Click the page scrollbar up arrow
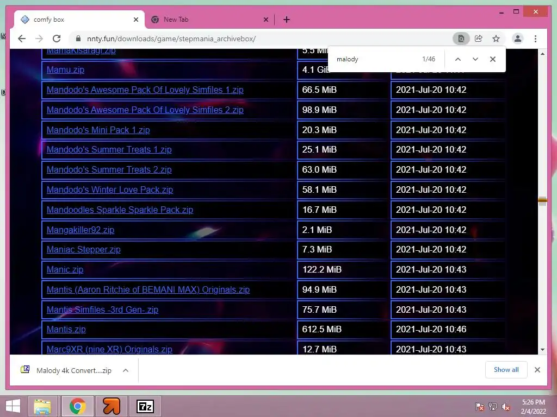This screenshot has width=557, height=417. [542, 54]
